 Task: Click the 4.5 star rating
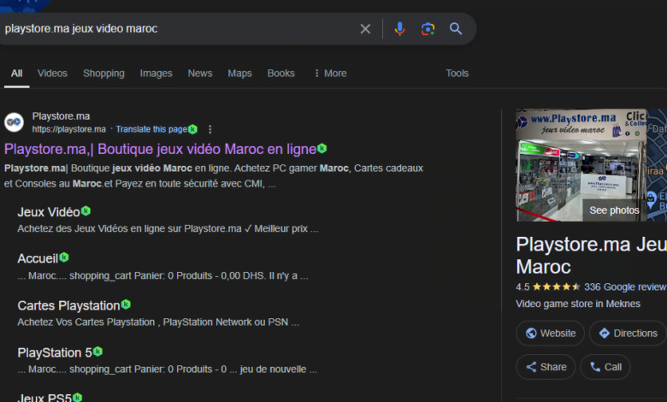[x=548, y=287]
